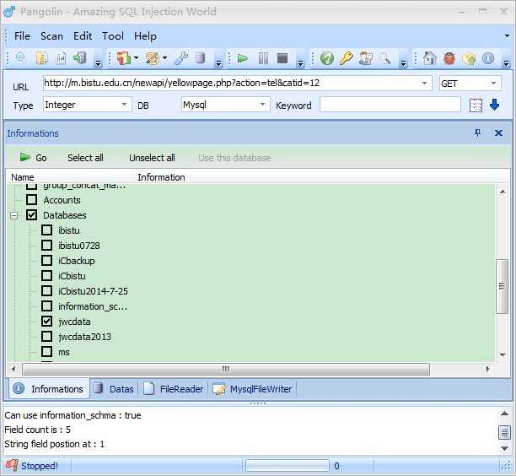Check the iCbackup database checkbox
This screenshot has width=516, height=476.
click(x=46, y=260)
